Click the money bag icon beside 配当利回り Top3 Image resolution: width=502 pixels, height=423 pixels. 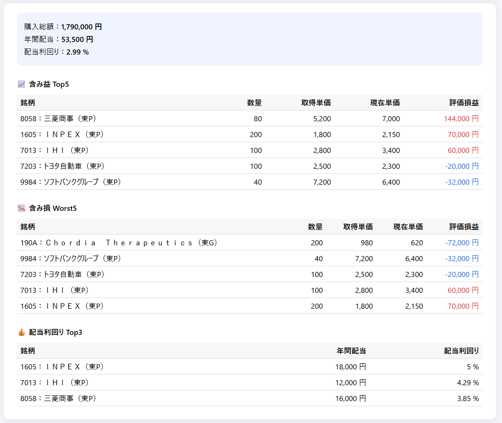(21, 333)
